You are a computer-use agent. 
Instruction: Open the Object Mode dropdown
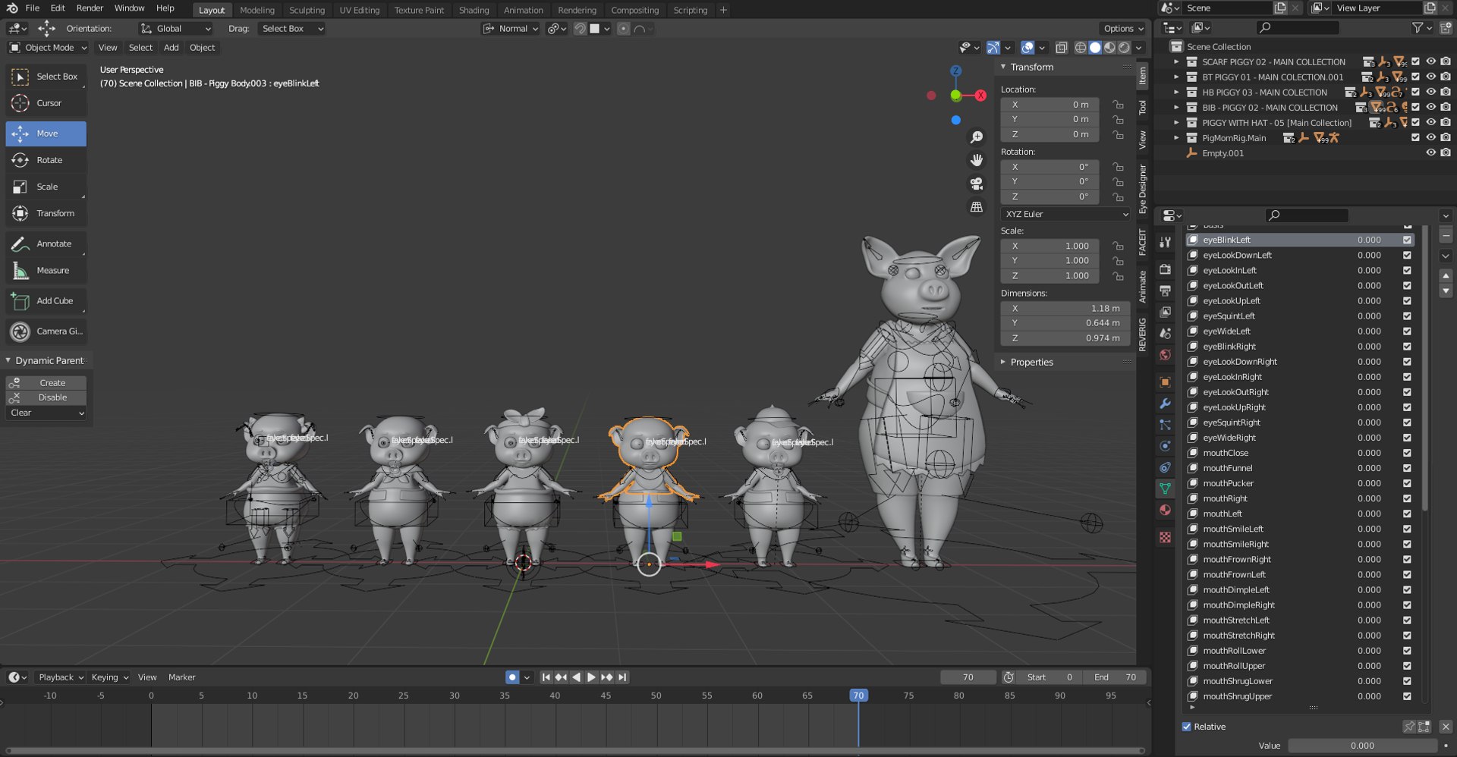tap(48, 48)
